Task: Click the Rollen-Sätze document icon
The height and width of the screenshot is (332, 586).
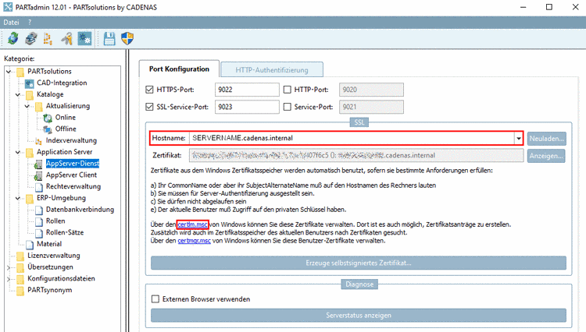Action: click(x=39, y=233)
